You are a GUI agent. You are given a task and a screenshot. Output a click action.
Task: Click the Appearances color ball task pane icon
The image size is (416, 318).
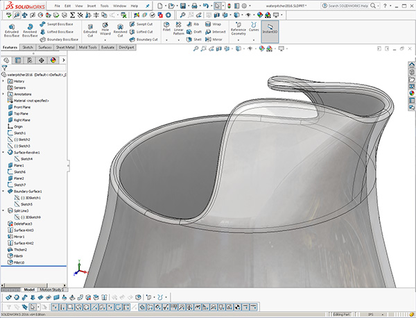click(x=411, y=93)
